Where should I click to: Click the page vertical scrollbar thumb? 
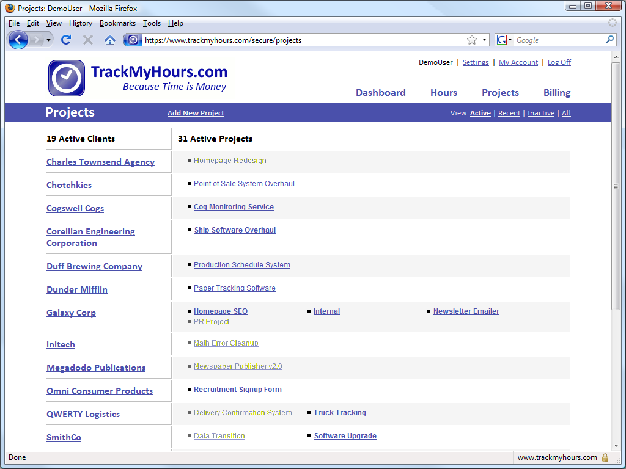click(x=616, y=186)
